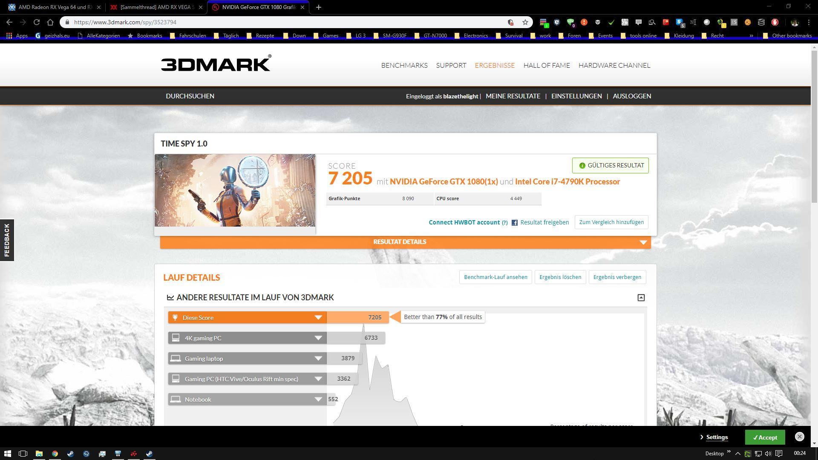The height and width of the screenshot is (460, 818).
Task: Open the SUPPORT menu
Action: click(451, 65)
